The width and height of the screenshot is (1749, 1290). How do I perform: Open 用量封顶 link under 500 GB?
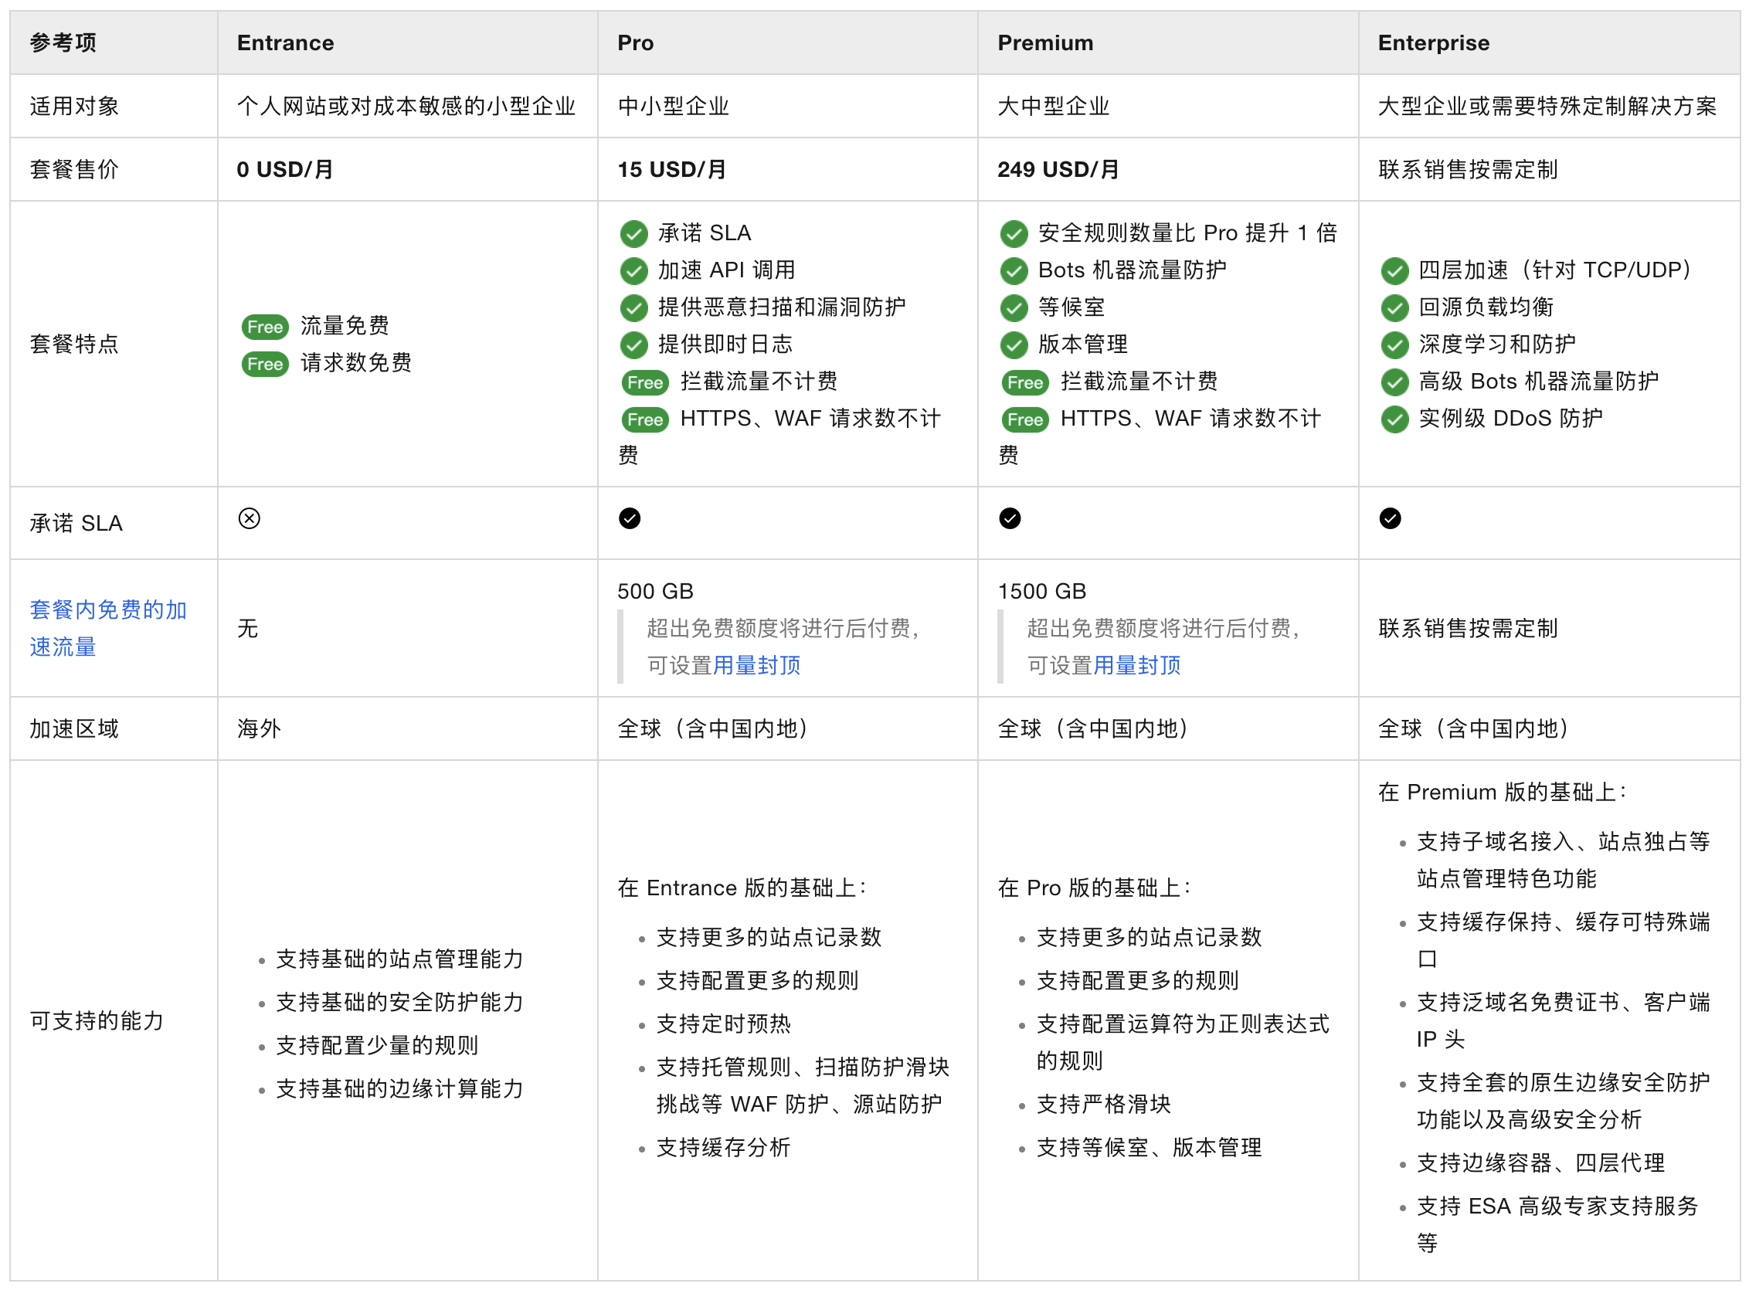click(x=756, y=666)
